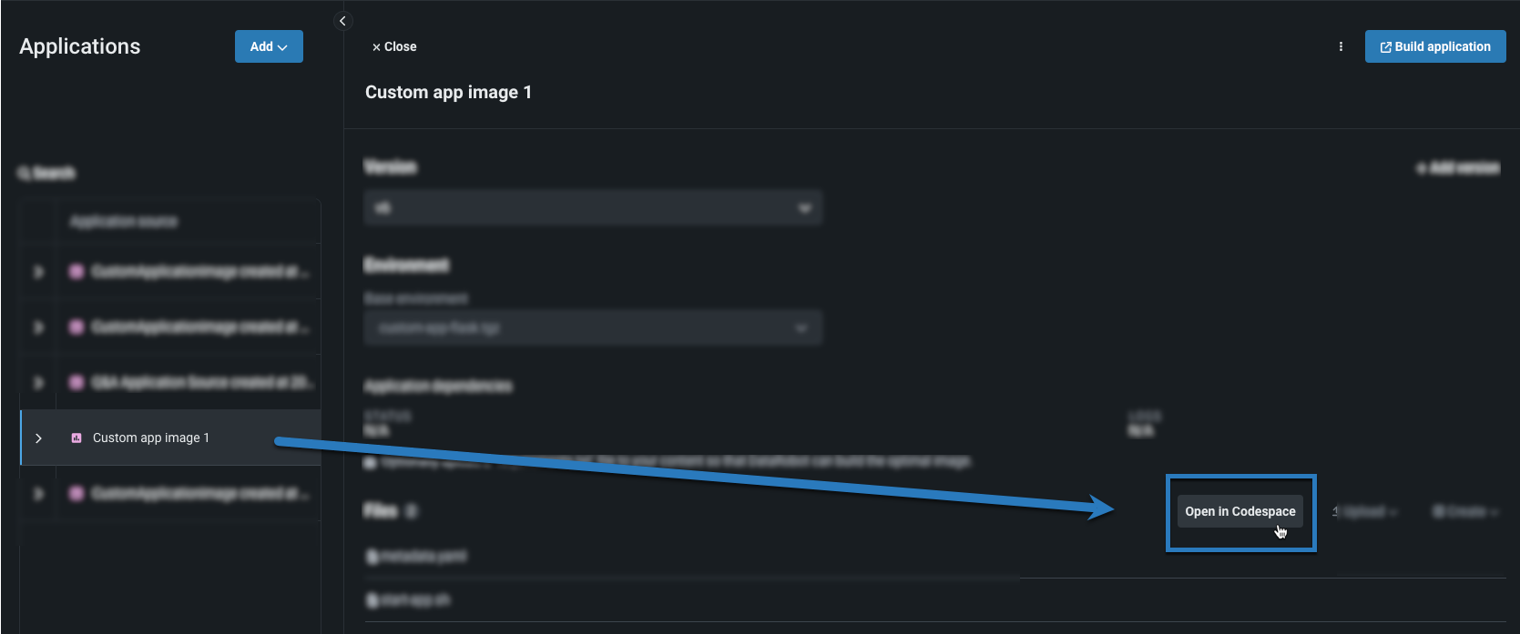This screenshot has height=634, width=1520.
Task: Click the start-app.sh file icon
Action: pyautogui.click(x=372, y=599)
